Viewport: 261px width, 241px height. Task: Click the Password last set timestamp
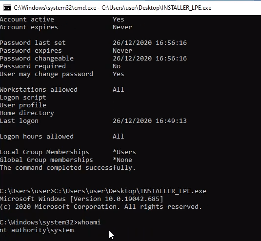click(x=150, y=43)
